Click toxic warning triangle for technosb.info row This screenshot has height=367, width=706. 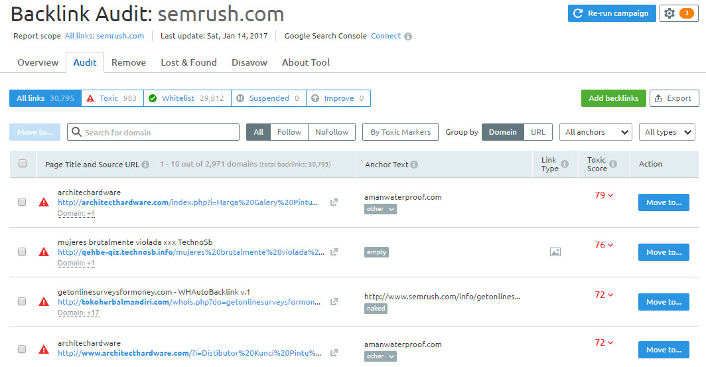pos(44,252)
